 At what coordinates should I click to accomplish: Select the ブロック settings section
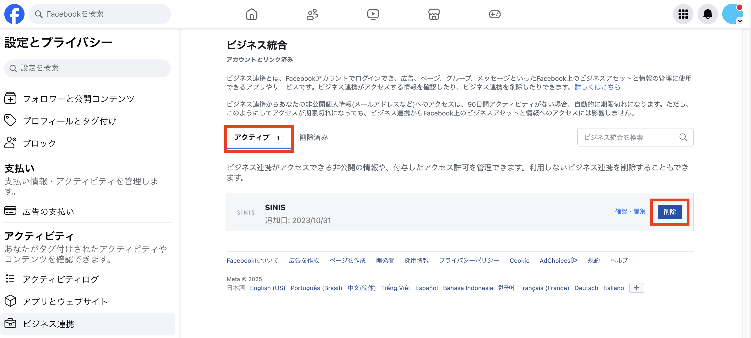(39, 143)
